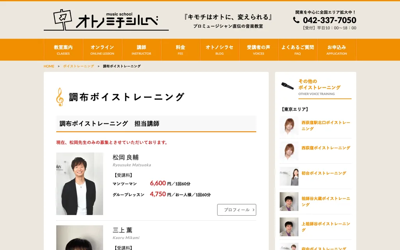400x250 pixels.
Task: Click the red notice about 松岡先生 recruitment
Action: (112, 142)
